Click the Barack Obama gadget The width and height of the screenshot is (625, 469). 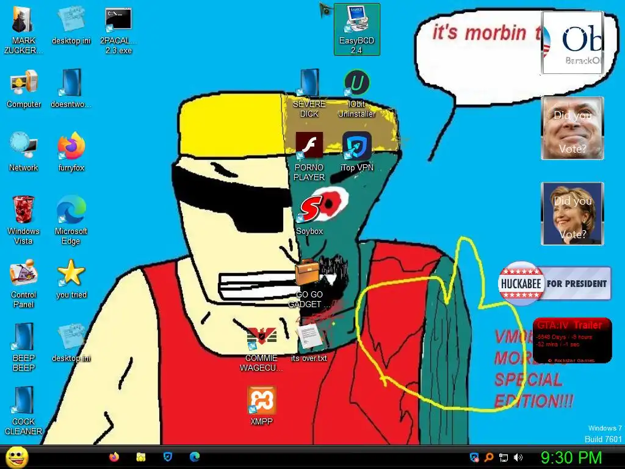(573, 43)
